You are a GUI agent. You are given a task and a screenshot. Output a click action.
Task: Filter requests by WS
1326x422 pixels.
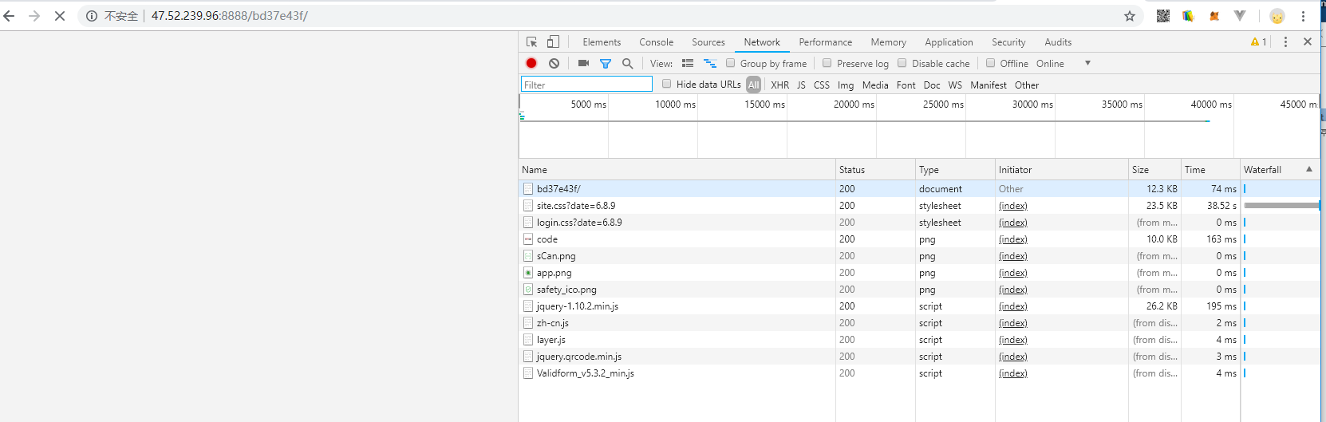(955, 85)
